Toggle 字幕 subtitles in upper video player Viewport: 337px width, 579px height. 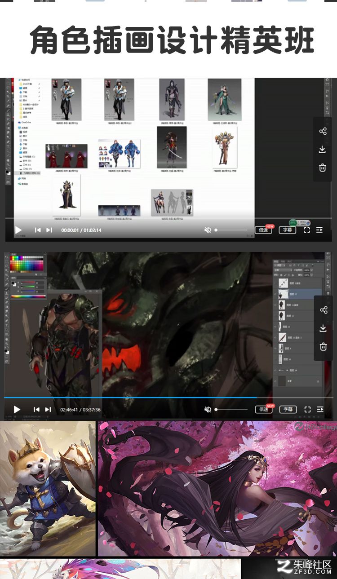pos(288,230)
